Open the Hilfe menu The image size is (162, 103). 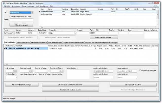pos(51,6)
